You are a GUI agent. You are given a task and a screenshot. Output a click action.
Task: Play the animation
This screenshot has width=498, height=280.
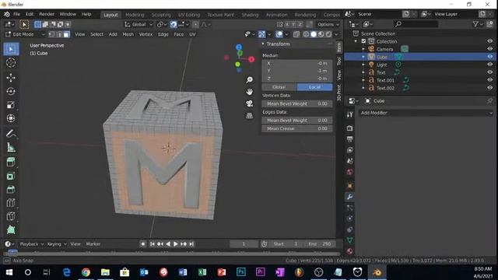pos(176,244)
